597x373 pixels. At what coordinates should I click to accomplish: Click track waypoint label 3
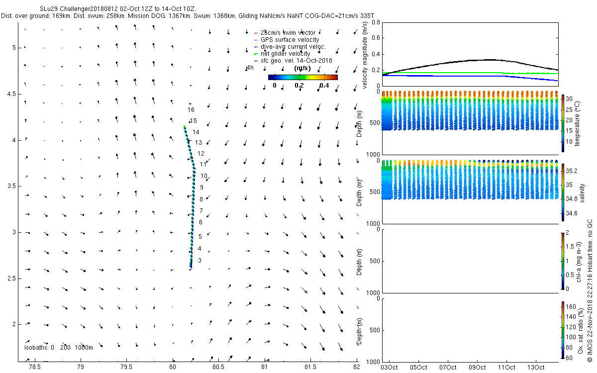tap(200, 260)
